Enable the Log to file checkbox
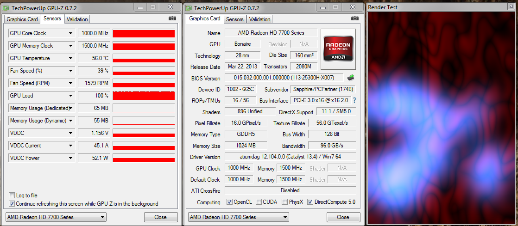Image resolution: width=518 pixels, height=226 pixels. pos(12,195)
